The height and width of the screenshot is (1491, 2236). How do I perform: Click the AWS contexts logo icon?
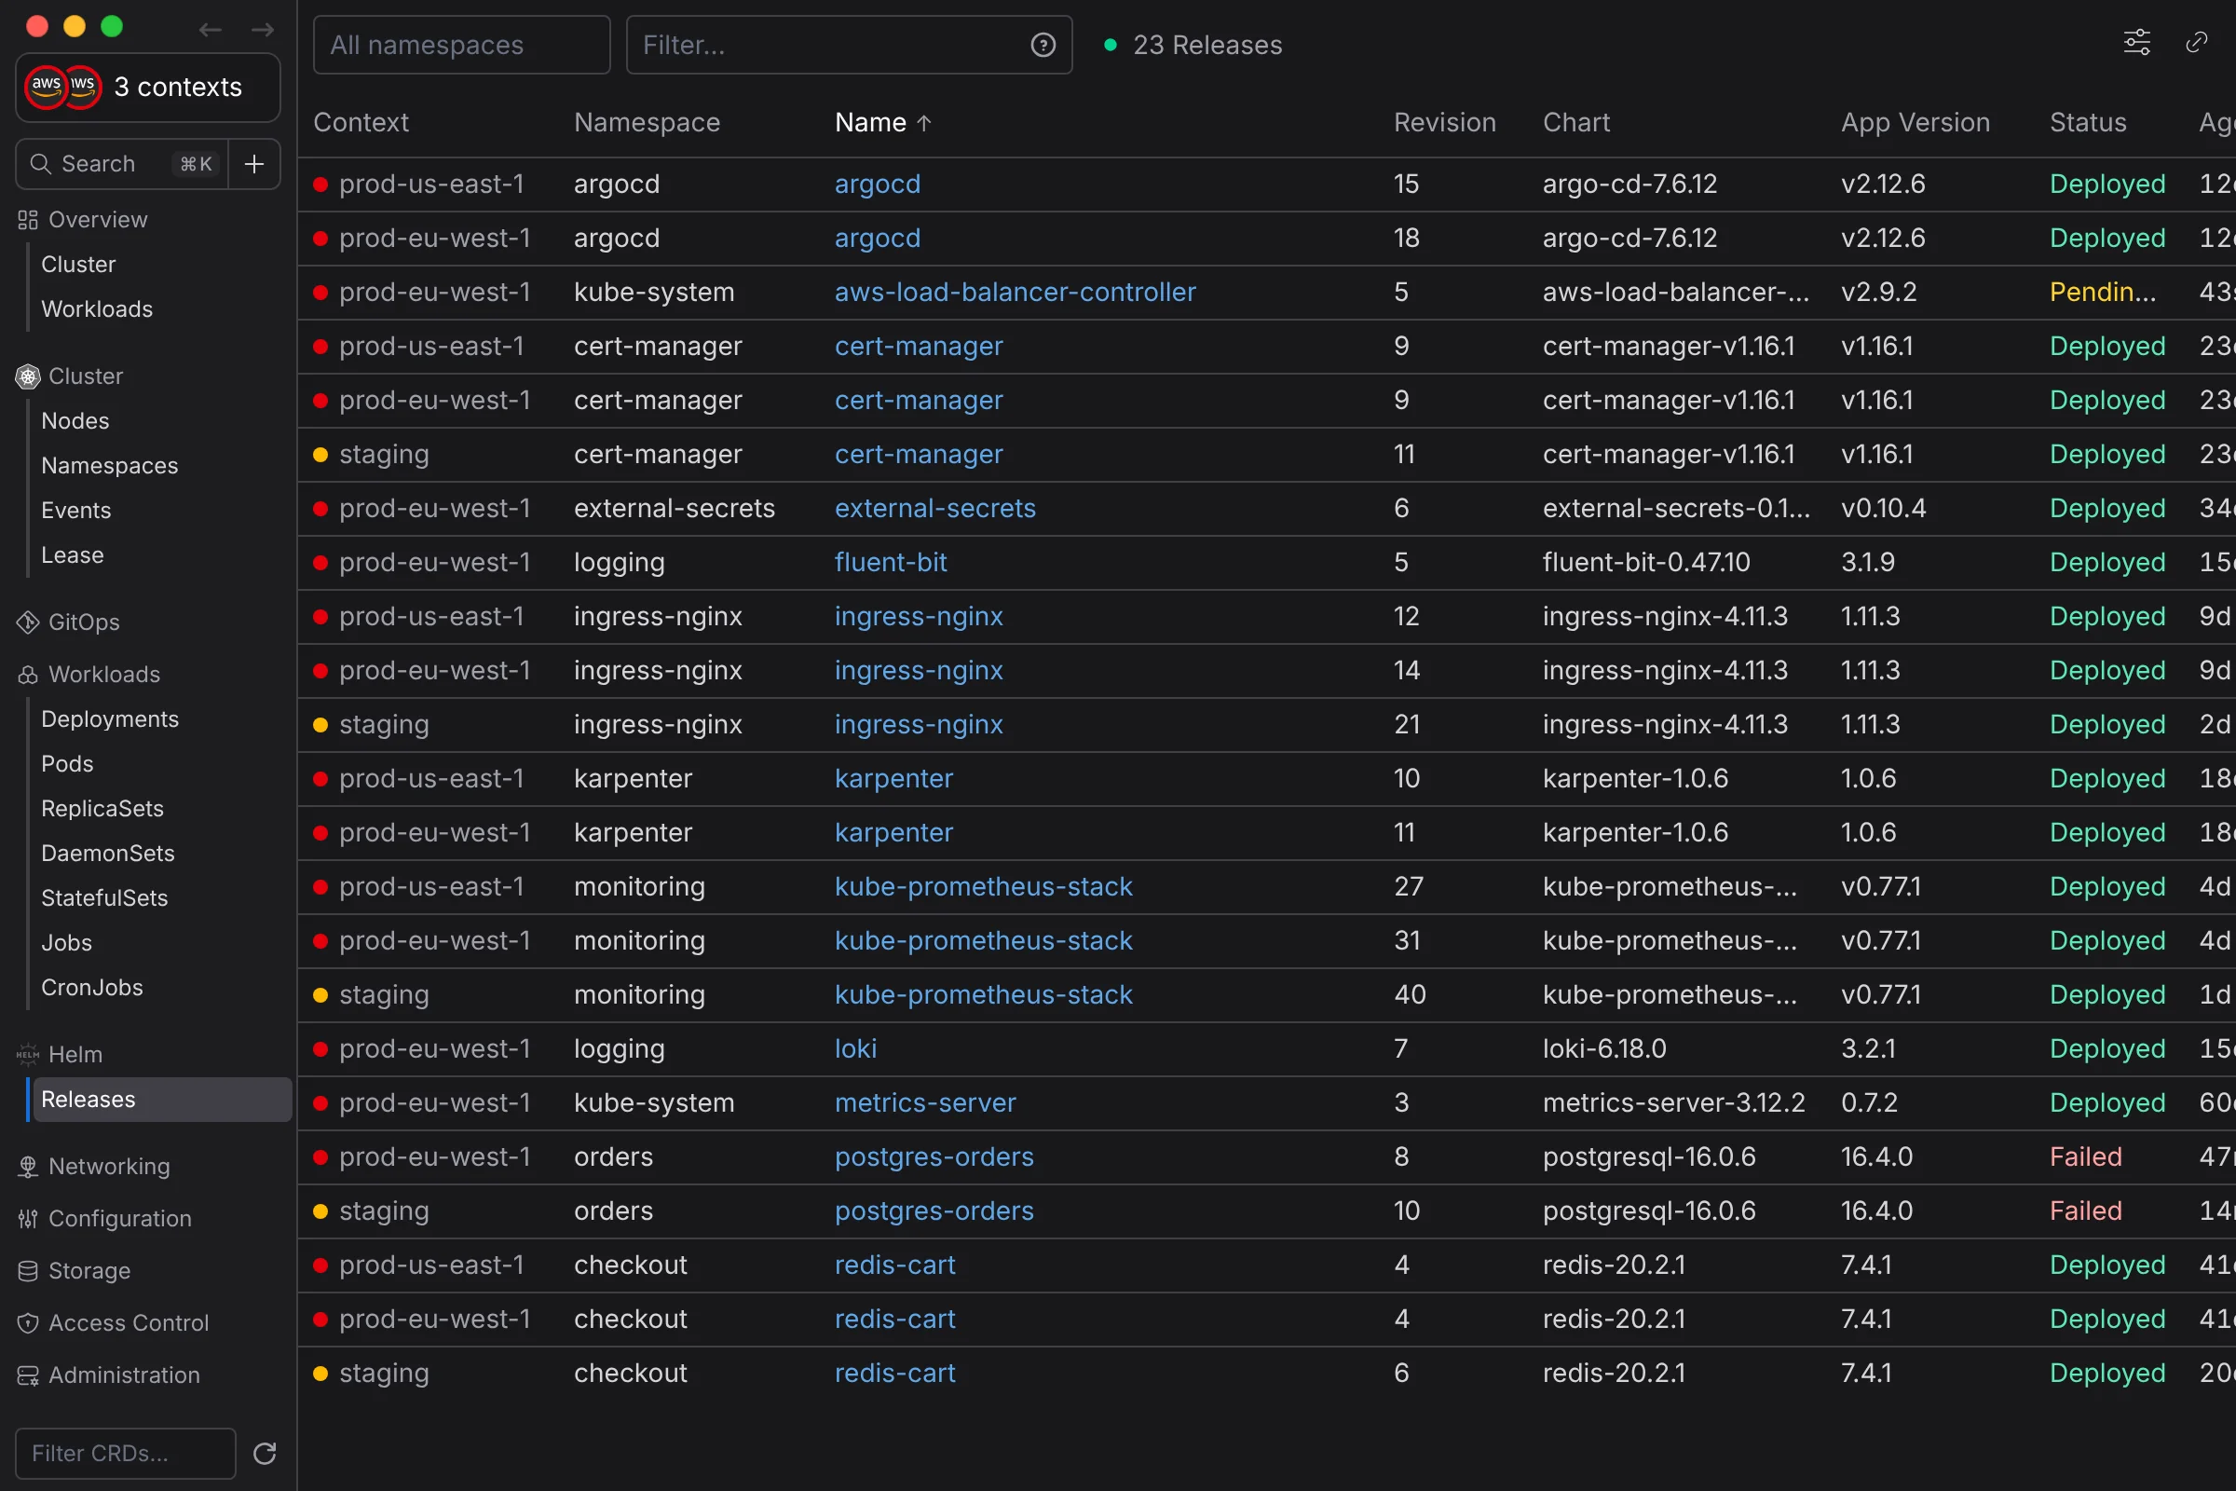[x=63, y=87]
